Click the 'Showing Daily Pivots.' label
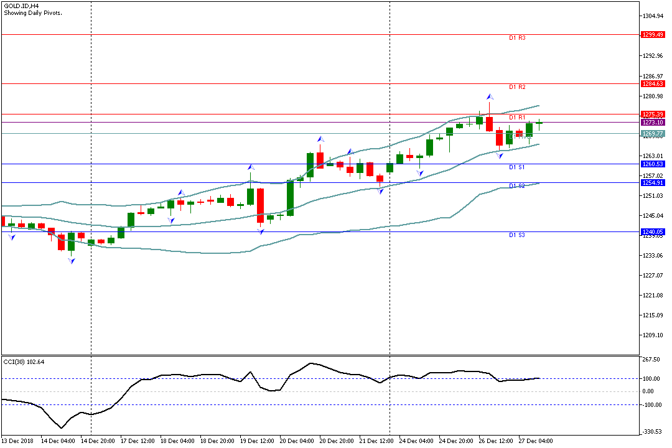 (33, 13)
